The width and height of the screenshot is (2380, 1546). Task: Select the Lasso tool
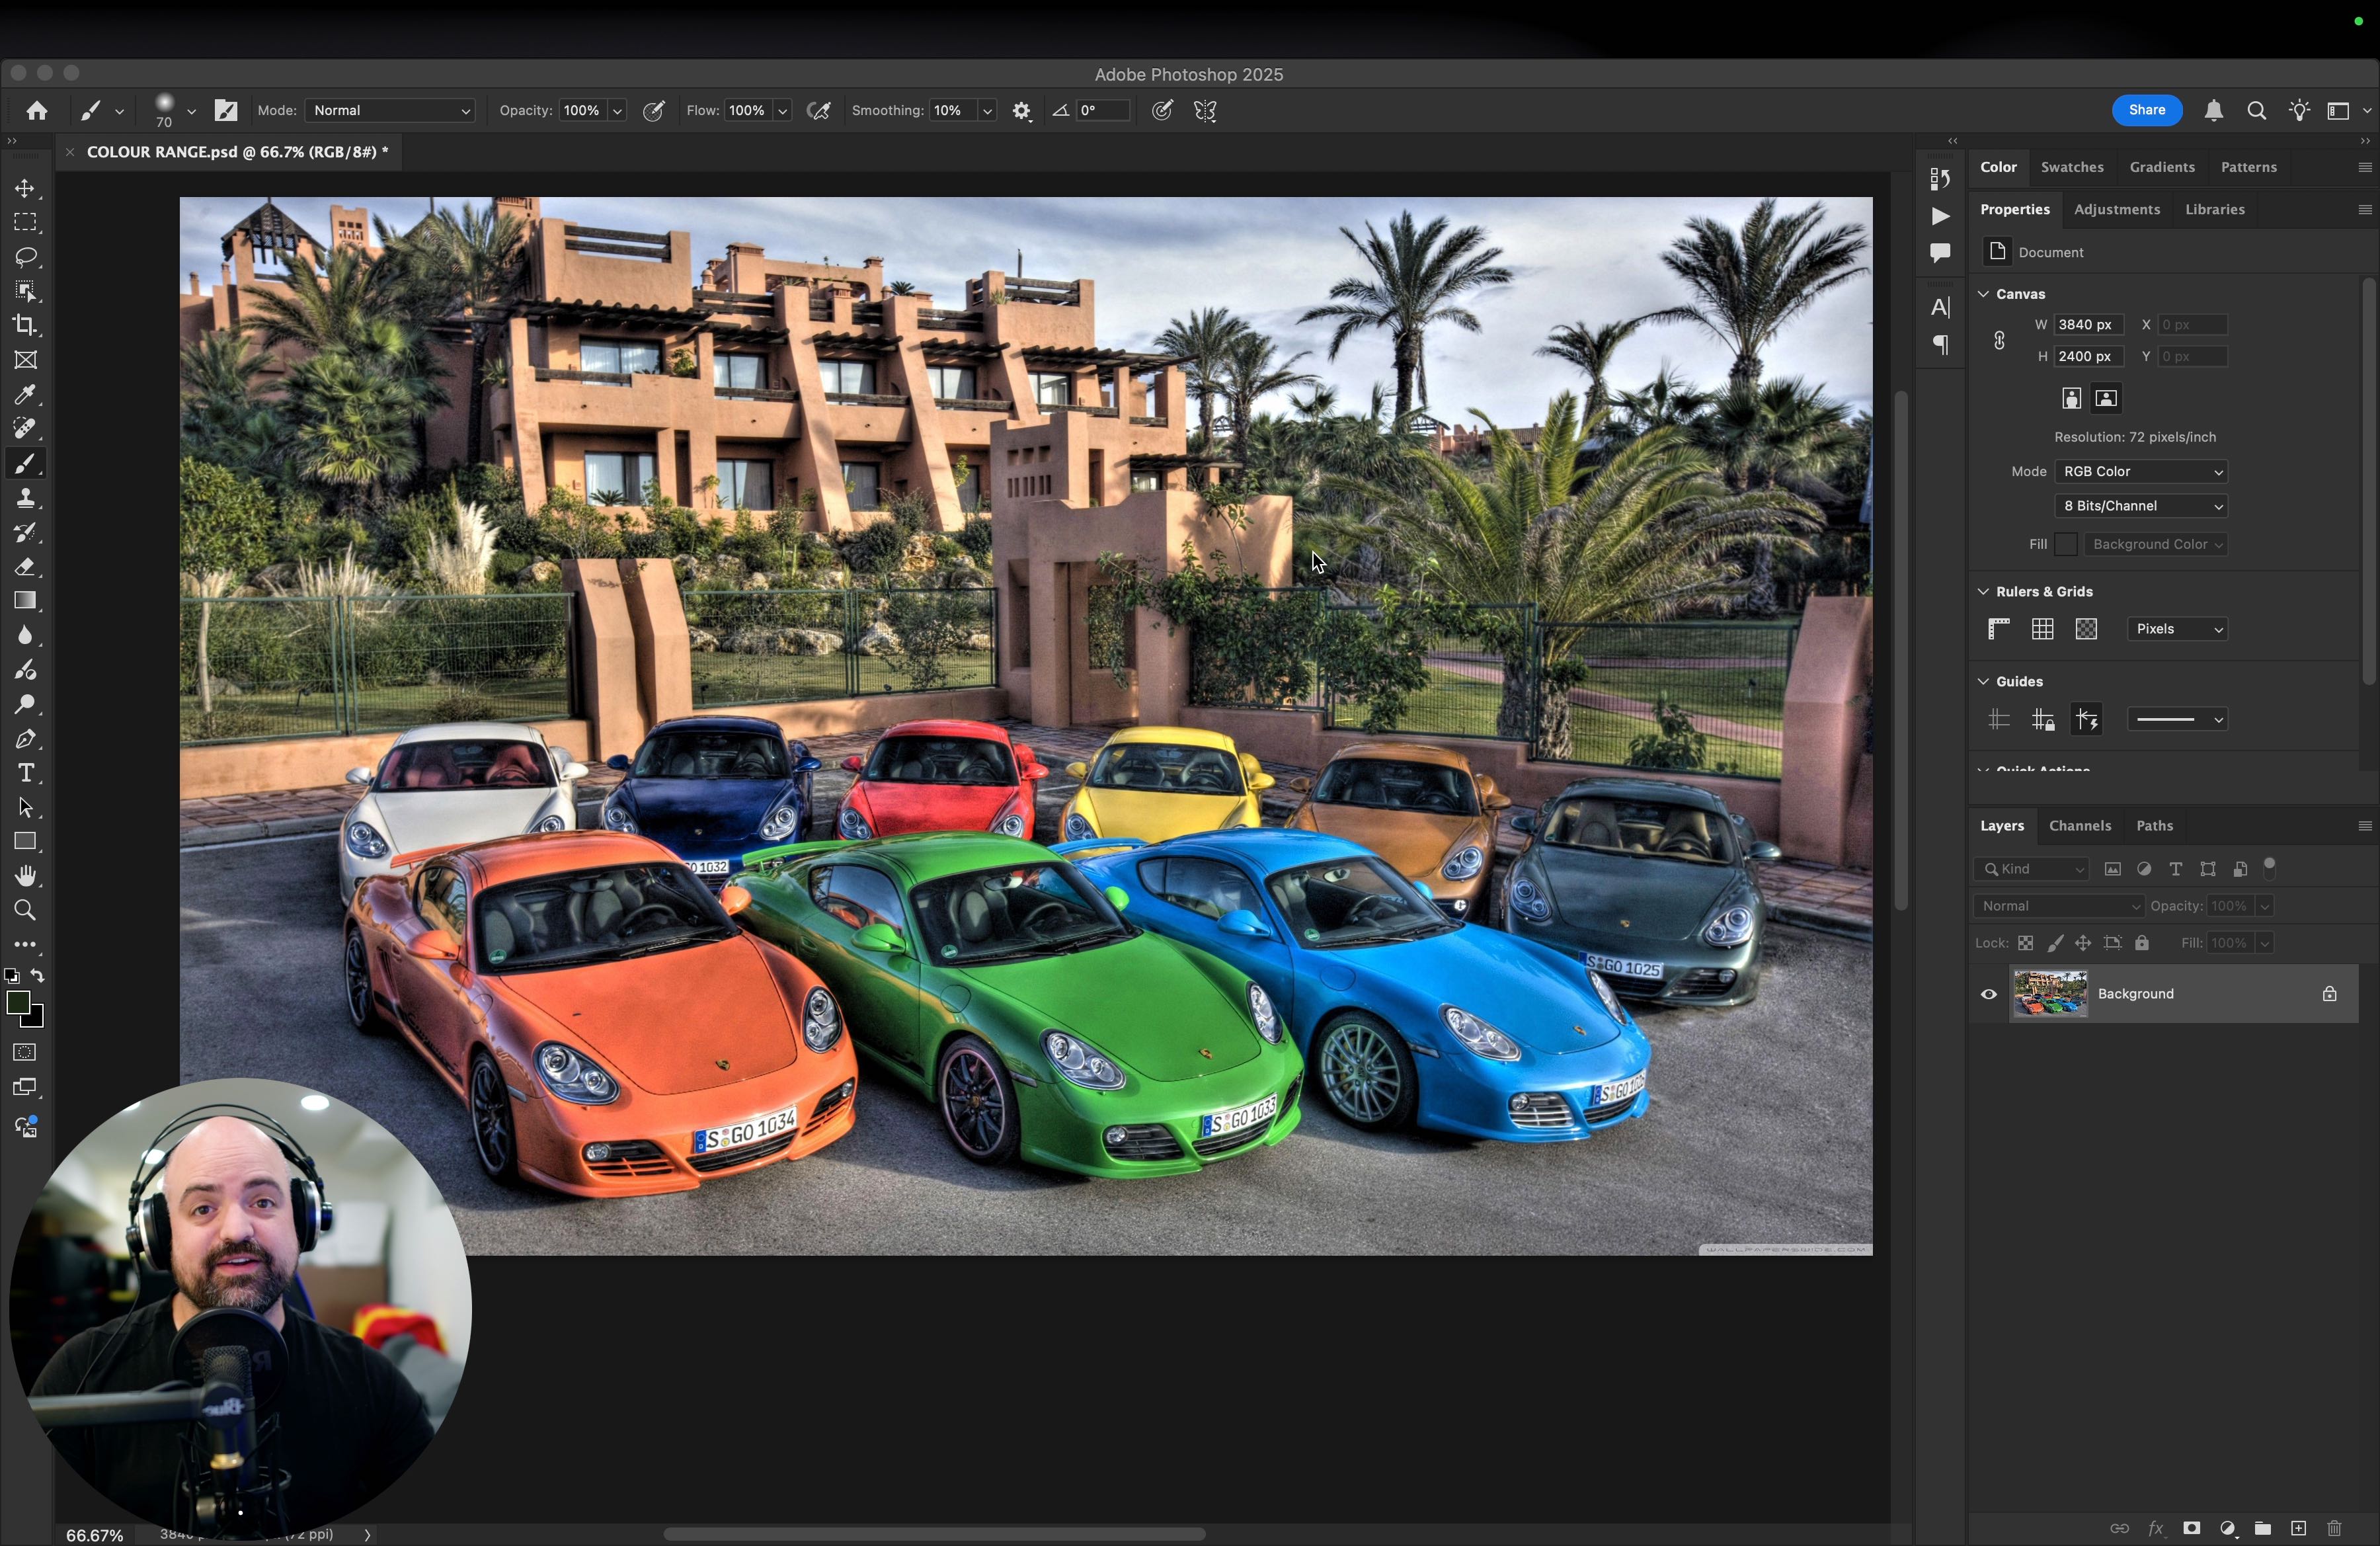click(26, 257)
